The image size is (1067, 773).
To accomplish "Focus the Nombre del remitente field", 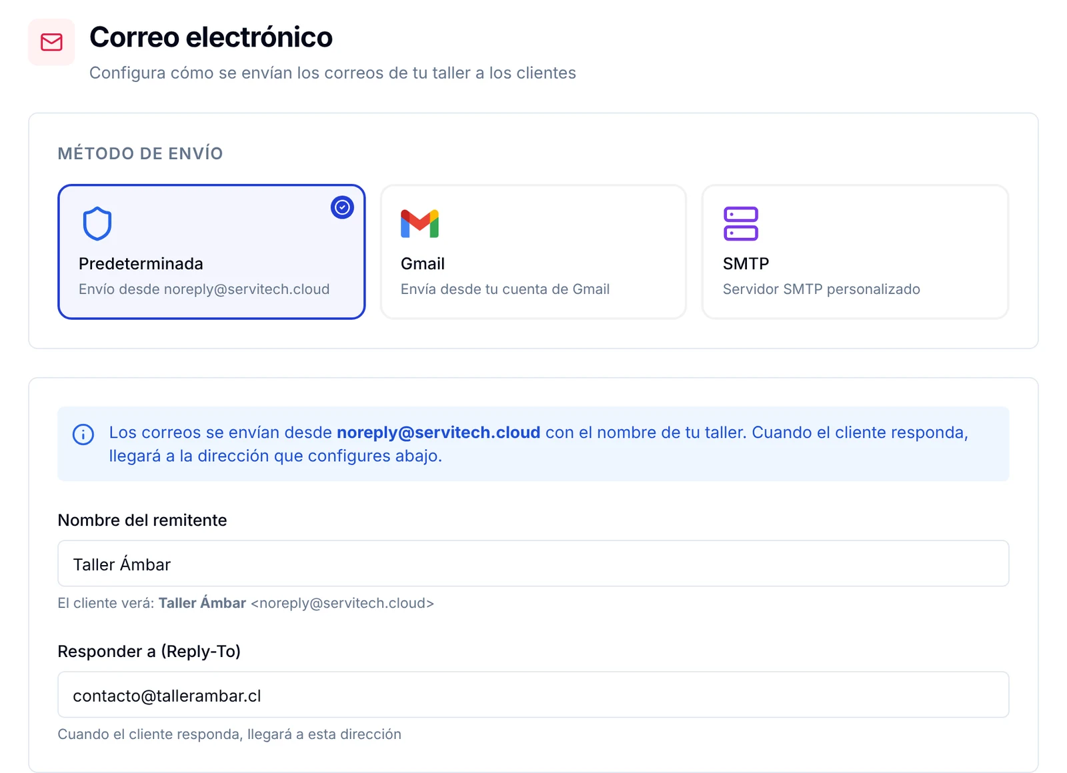I will [x=533, y=564].
